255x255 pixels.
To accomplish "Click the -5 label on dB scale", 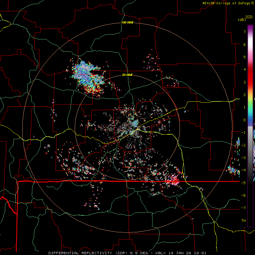I will click(x=243, y=183).
